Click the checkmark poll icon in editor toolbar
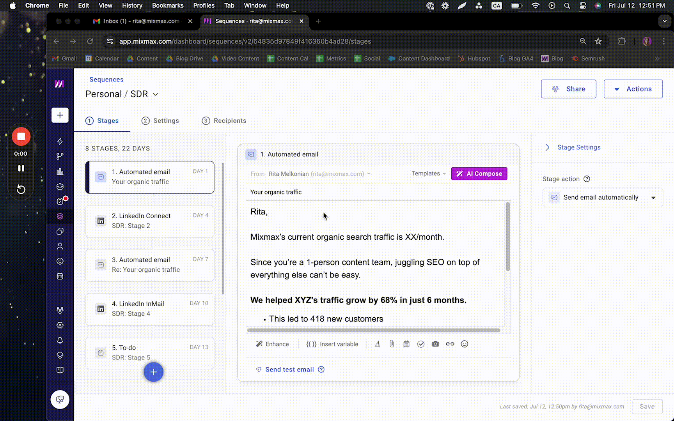This screenshot has width=674, height=421. (421, 344)
